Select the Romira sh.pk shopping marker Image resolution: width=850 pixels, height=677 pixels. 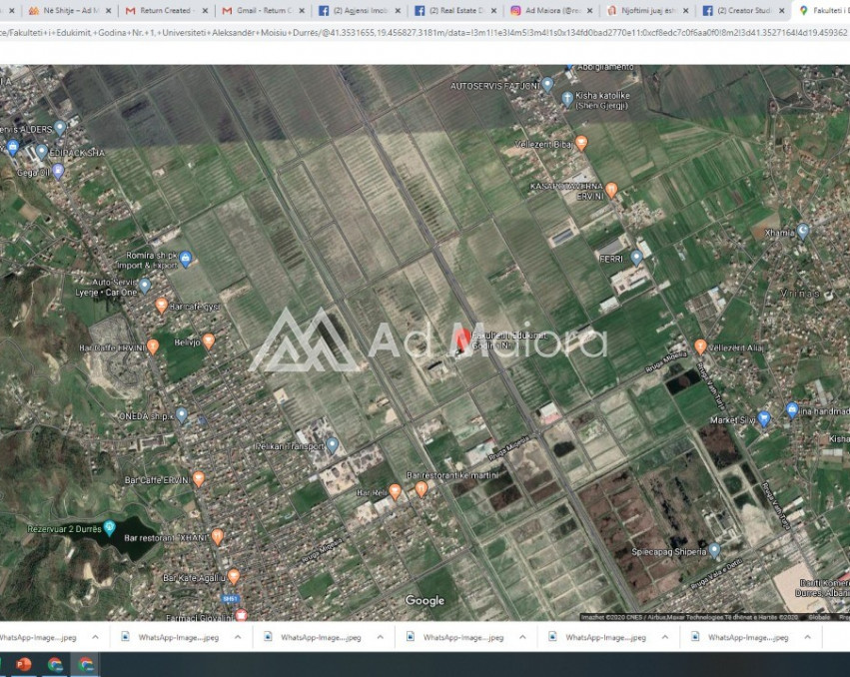(185, 258)
